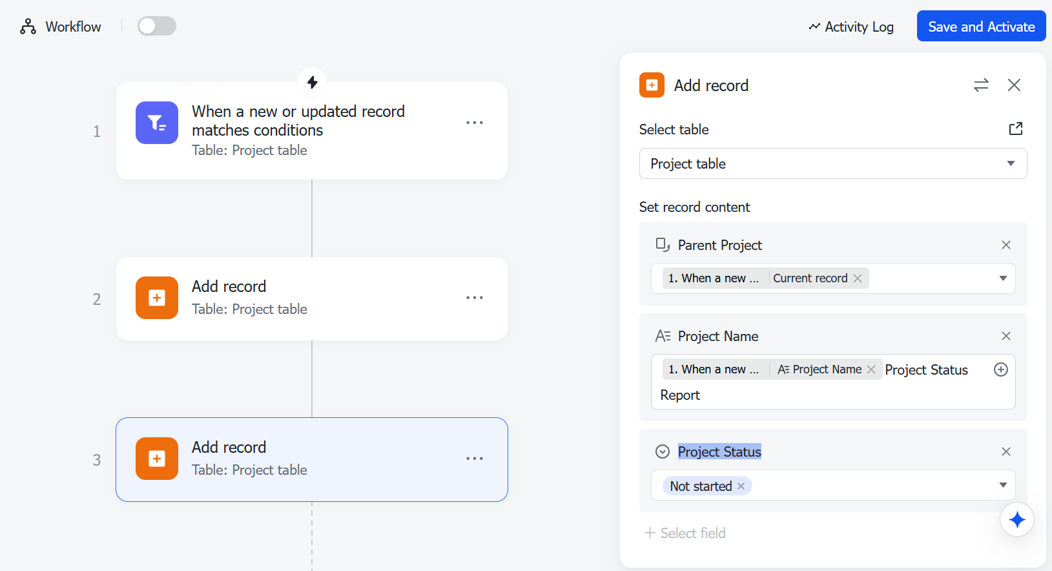Click the plus circle to insert variable
The image size is (1052, 571).
click(1001, 369)
